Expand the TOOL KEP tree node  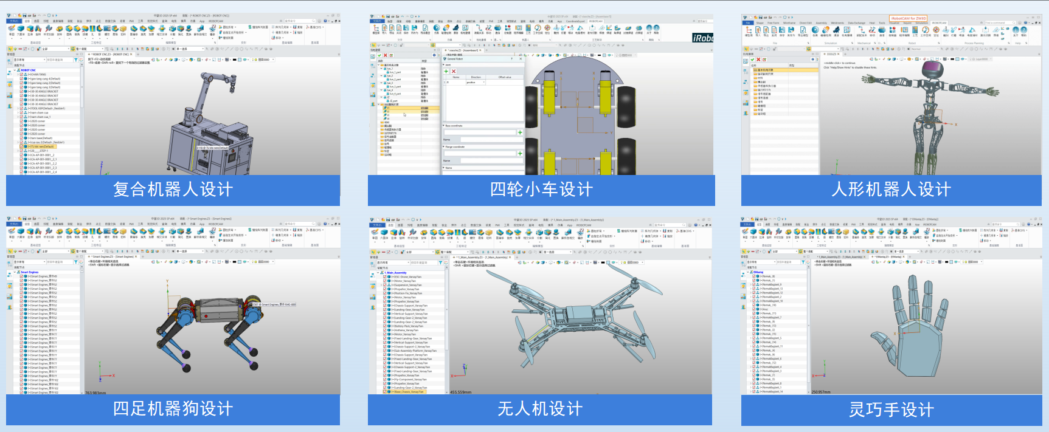[x=18, y=108]
